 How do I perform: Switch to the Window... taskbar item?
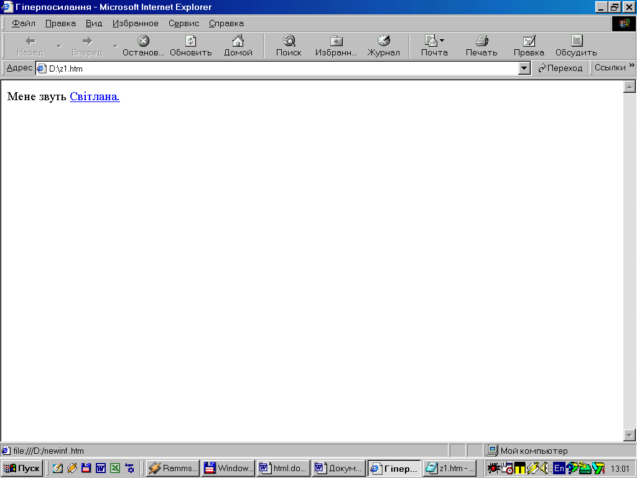tap(228, 468)
